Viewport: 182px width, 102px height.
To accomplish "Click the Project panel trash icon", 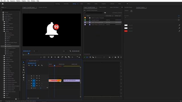I will pyautogui.click(x=121, y=57).
